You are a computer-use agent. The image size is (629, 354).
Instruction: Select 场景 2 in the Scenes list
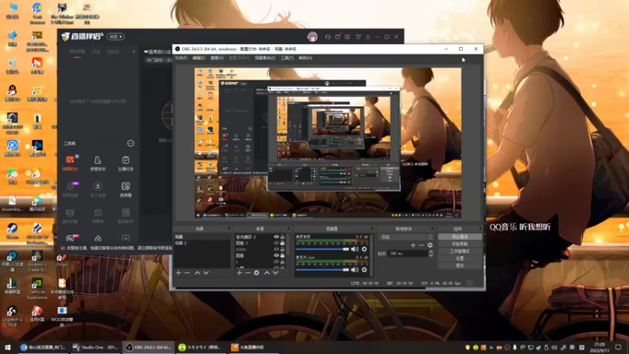201,243
